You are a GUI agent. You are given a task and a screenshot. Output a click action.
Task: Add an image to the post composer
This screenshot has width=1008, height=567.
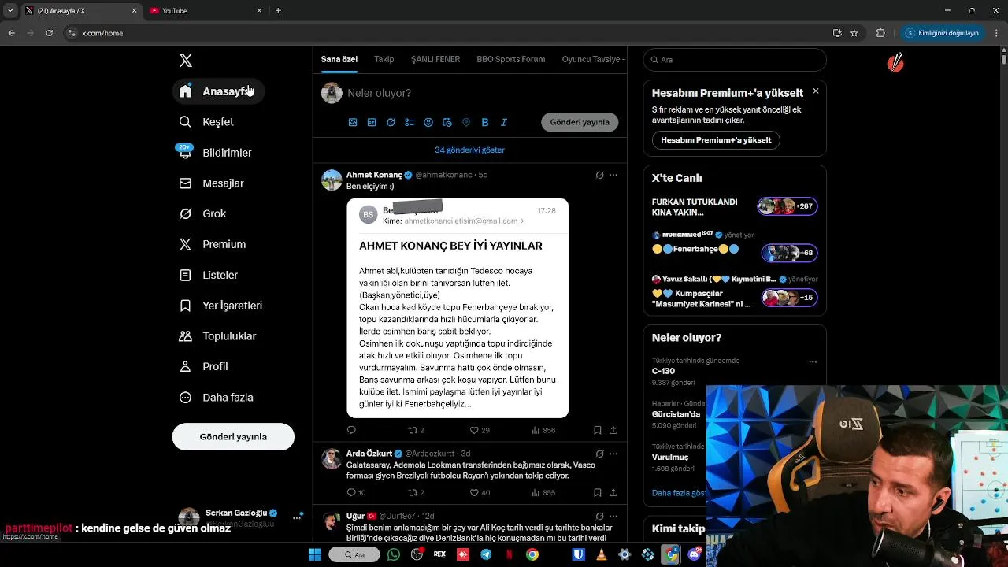[353, 122]
